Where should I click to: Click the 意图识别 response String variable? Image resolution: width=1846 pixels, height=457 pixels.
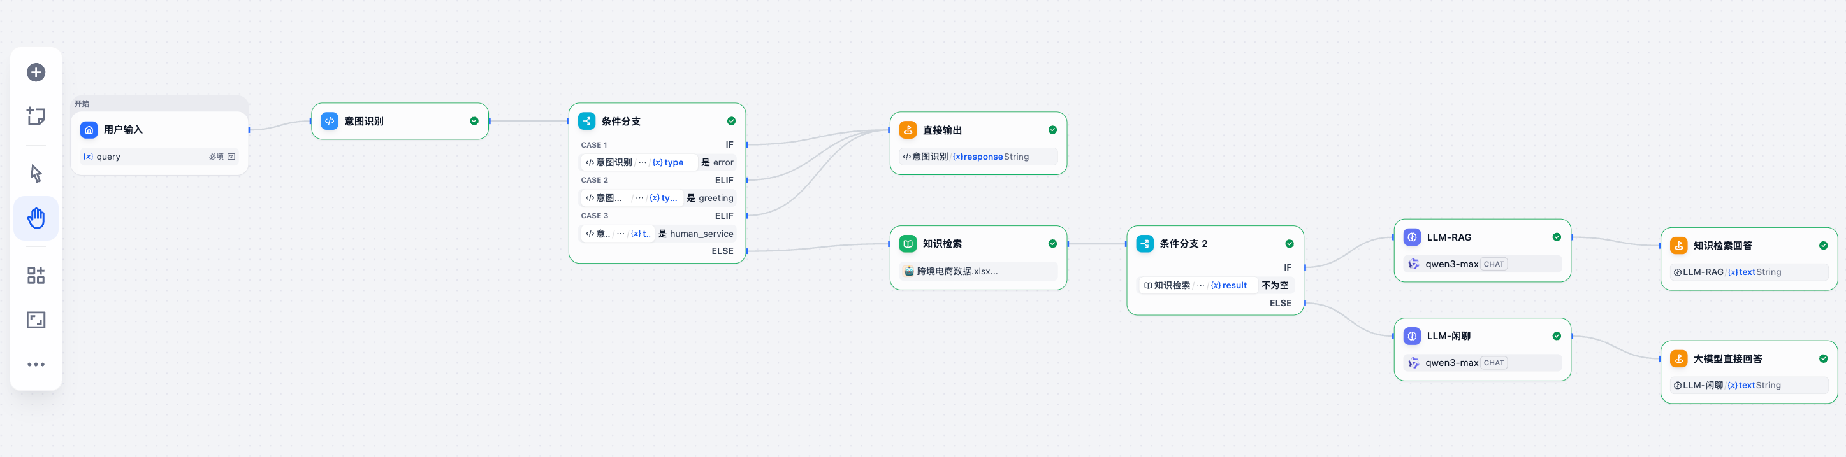(x=978, y=157)
